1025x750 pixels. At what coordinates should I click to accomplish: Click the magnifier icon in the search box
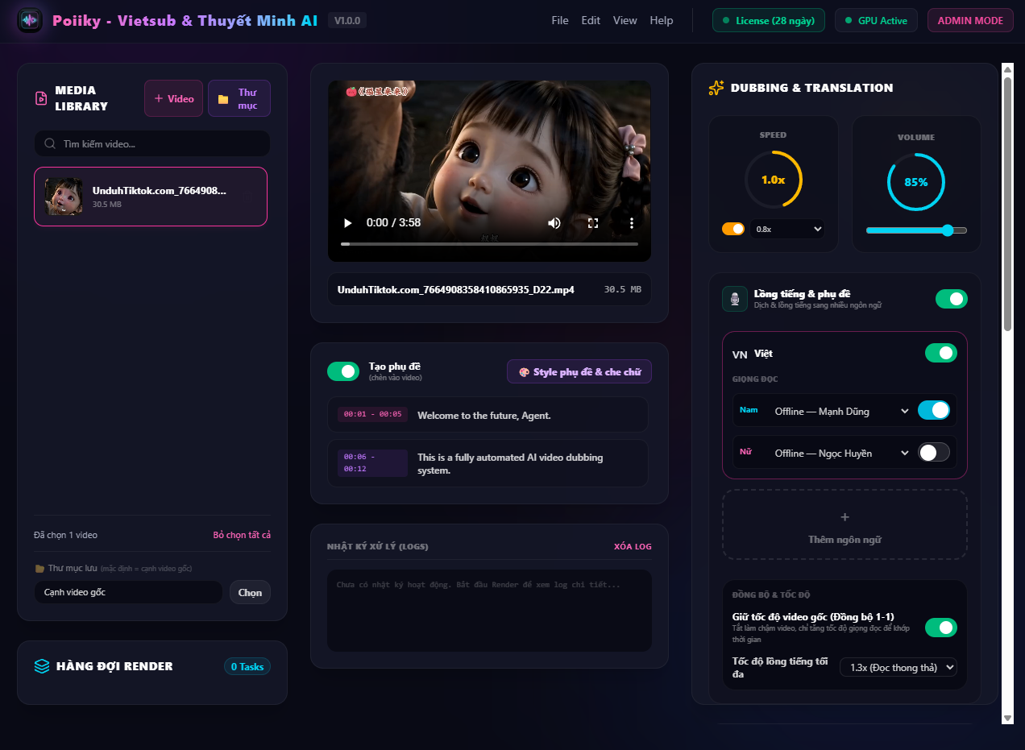coord(50,143)
